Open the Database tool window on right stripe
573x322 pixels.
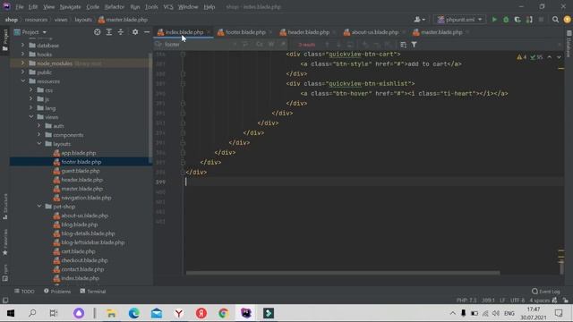[x=569, y=45]
